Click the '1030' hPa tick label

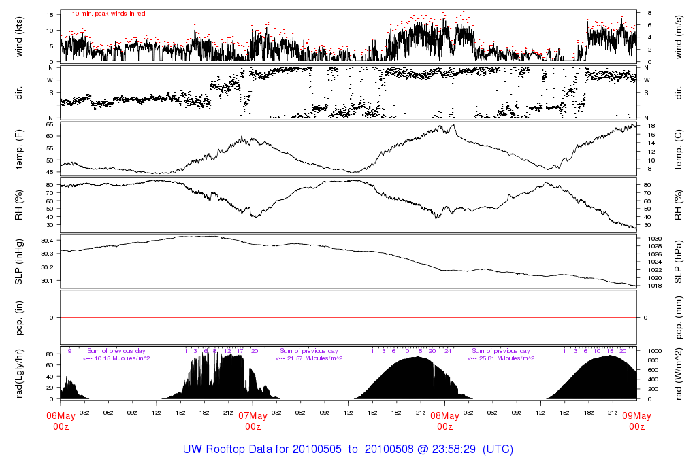click(x=655, y=239)
